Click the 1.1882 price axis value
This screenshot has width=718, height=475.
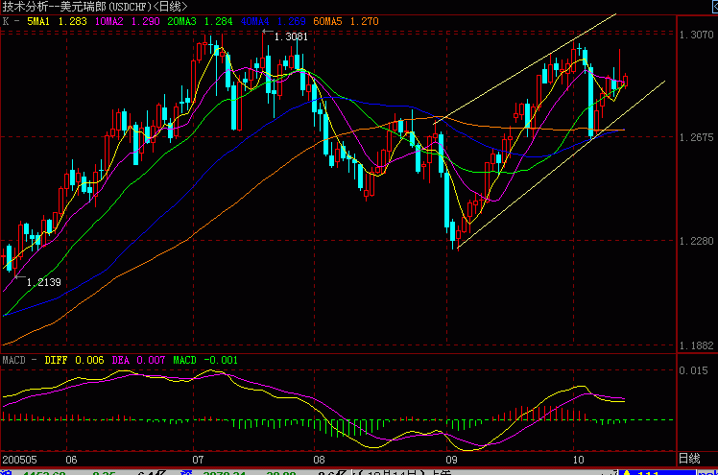tap(696, 346)
